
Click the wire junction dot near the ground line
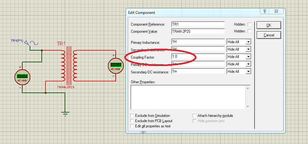click(x=45, y=93)
